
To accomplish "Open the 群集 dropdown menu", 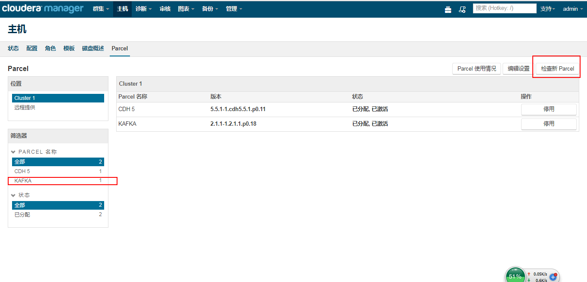I will (x=101, y=9).
